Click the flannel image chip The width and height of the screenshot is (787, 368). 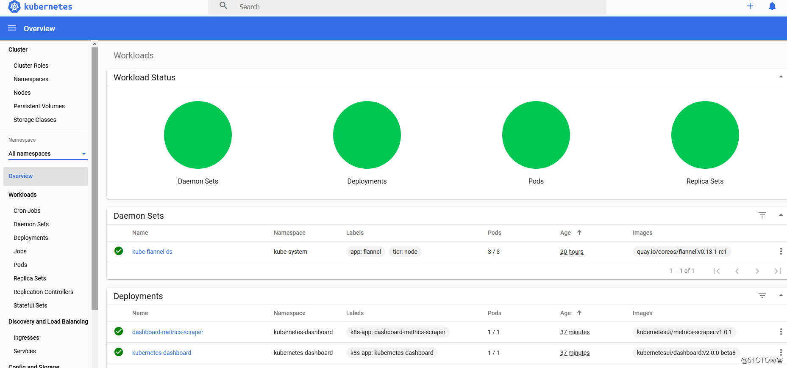[682, 252]
